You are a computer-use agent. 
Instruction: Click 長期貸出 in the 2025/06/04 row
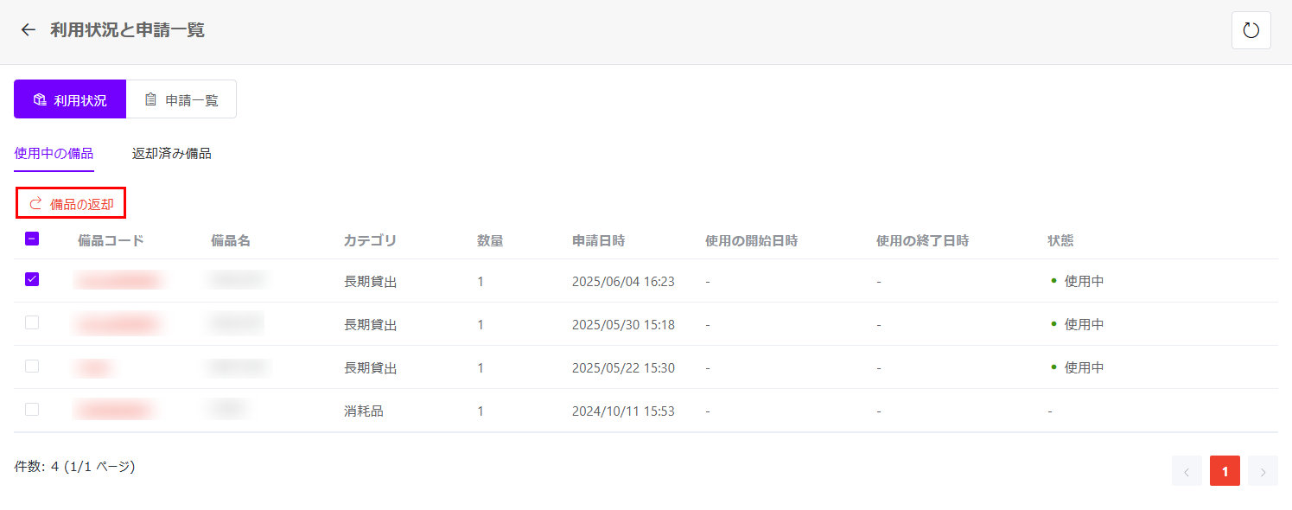(x=371, y=281)
